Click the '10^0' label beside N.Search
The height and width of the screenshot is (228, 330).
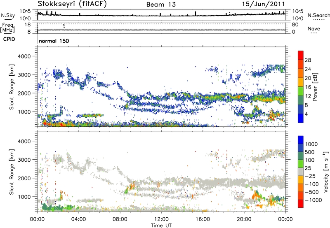pyautogui.click(x=297, y=19)
